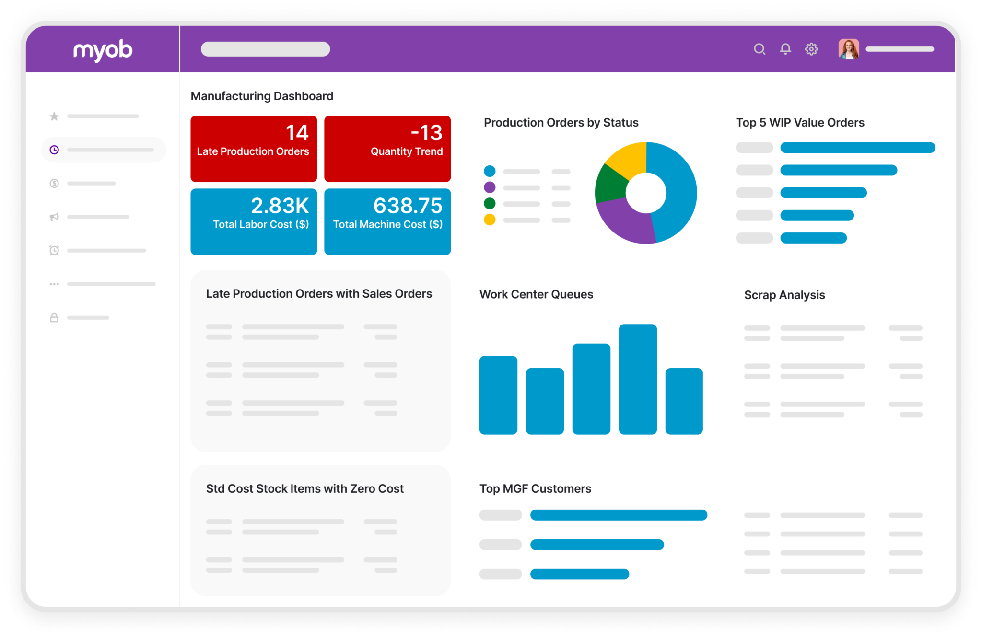Screen dimensions: 982x638
Task: Select the lock icon at the sidebar bottom
Action: (x=54, y=317)
